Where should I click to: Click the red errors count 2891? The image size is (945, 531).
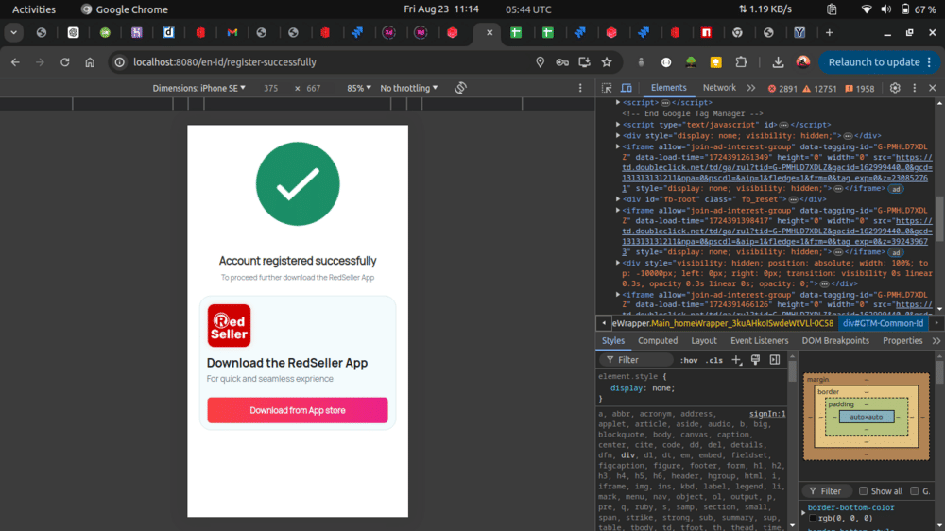coord(782,89)
